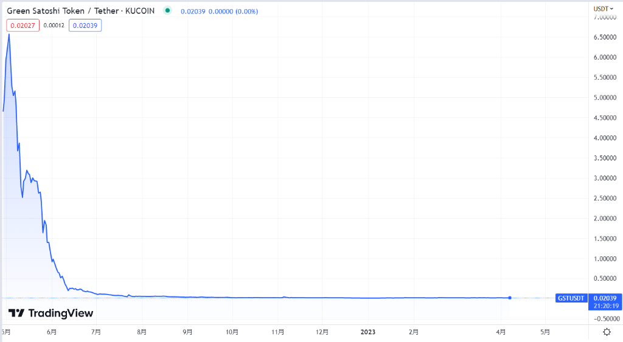Click the 7月 label on time axis

point(96,332)
